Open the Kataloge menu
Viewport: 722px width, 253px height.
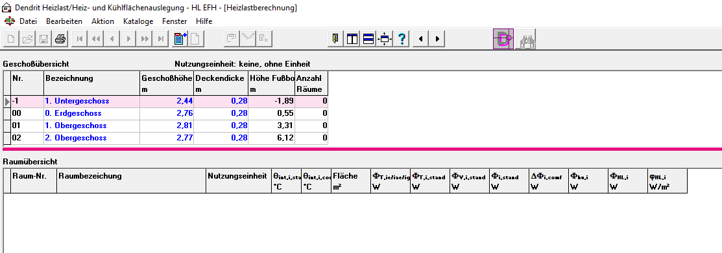[x=138, y=21]
